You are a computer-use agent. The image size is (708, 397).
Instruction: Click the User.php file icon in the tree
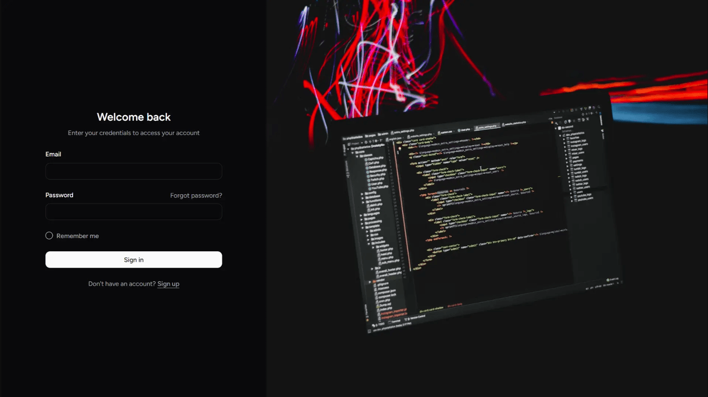(x=369, y=184)
